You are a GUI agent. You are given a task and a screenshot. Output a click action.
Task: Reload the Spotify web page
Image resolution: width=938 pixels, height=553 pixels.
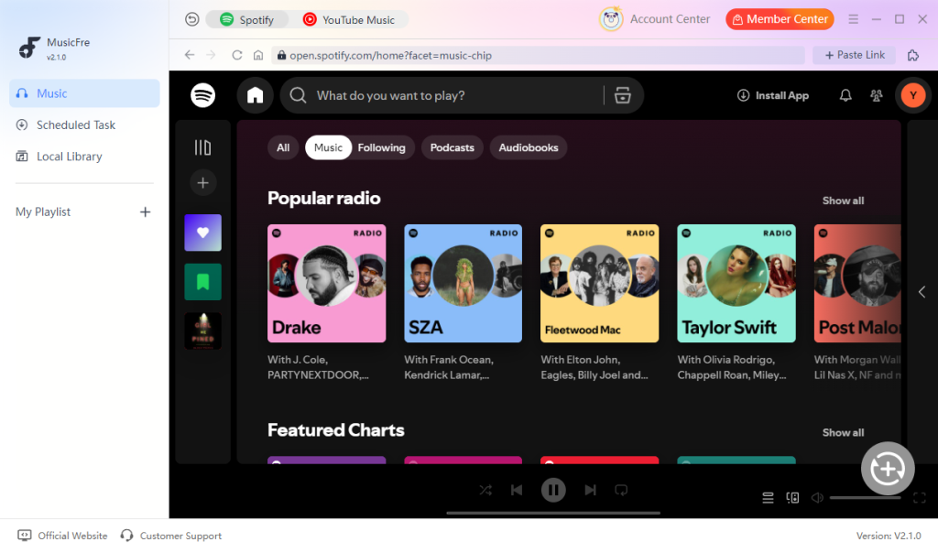pyautogui.click(x=237, y=55)
